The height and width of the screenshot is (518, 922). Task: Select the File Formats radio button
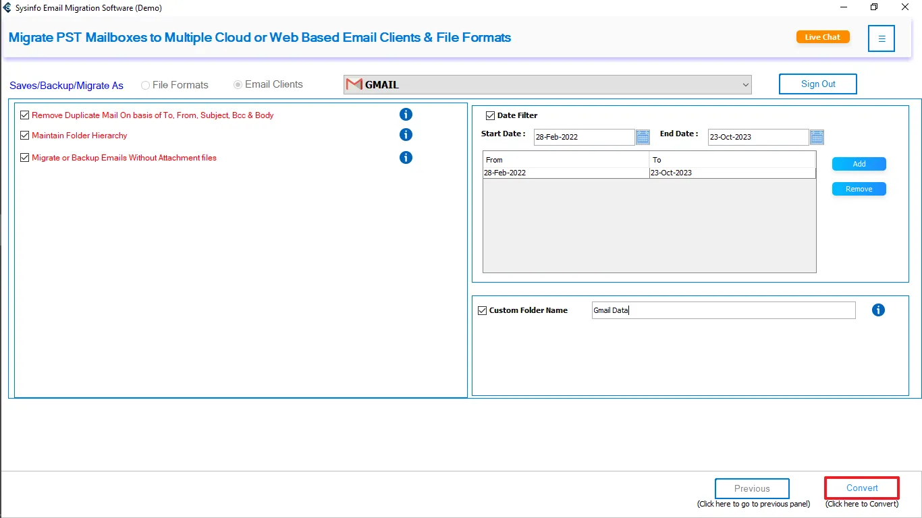point(145,85)
